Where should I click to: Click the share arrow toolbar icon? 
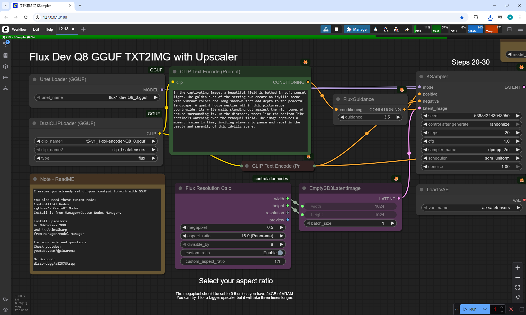pyautogui.click(x=407, y=29)
